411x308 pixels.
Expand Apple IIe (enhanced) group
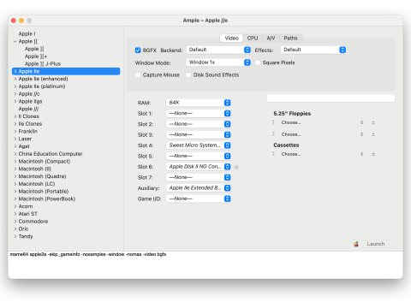[15, 79]
